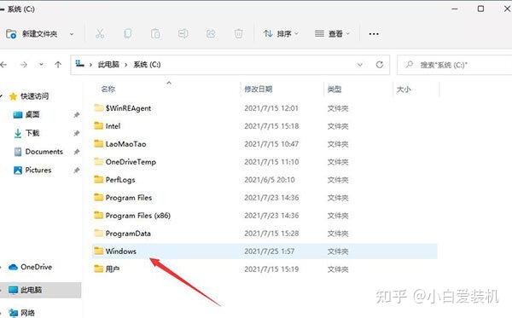Maximize the 系统 (C:) window
The image size is (512, 318).
tap(480, 9)
